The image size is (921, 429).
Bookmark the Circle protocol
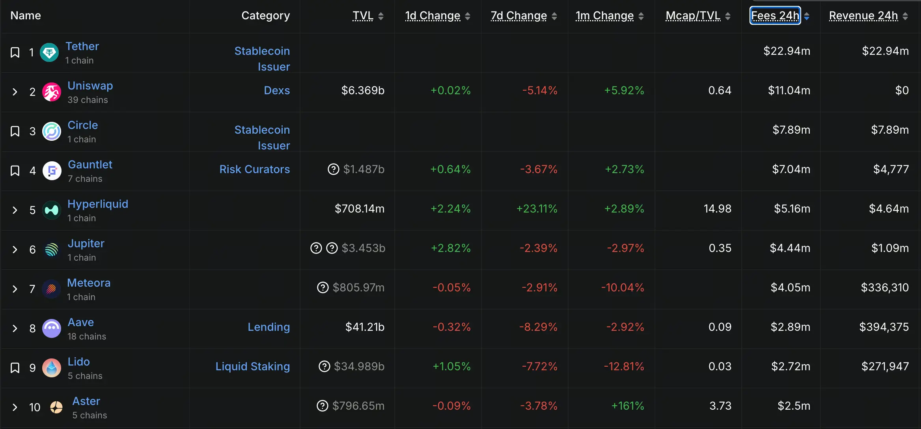(x=15, y=131)
